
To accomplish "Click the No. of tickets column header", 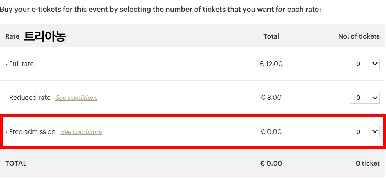I will pos(358,36).
